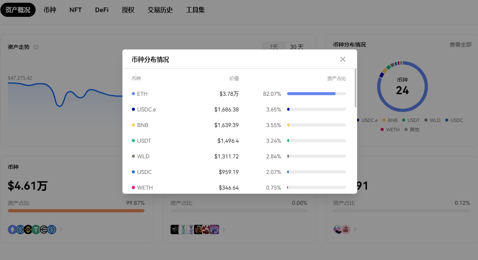478x260 pixels.
Task: Open the 工具集 tab
Action: [x=195, y=10]
